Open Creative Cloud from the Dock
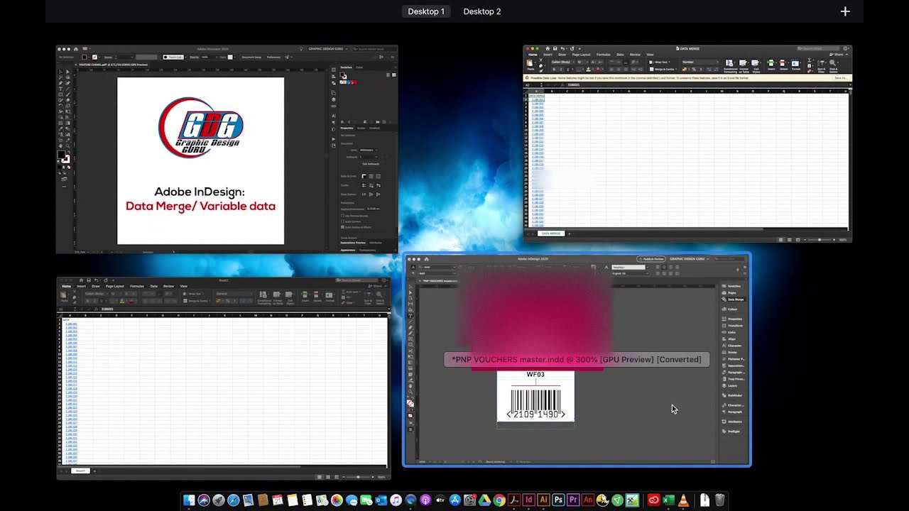This screenshot has width=909, height=511. (x=653, y=500)
